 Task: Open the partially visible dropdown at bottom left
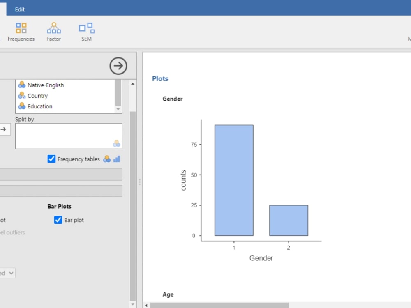(x=7, y=273)
